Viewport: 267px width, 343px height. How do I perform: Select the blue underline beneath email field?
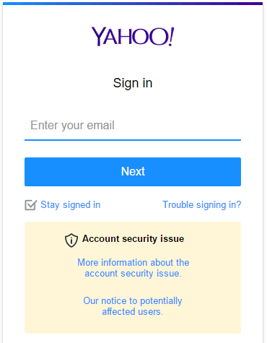[x=133, y=140]
